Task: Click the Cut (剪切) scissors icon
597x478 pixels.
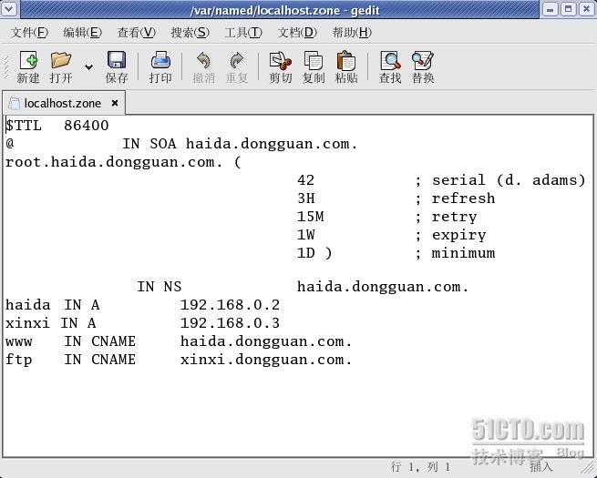Action: click(280, 61)
